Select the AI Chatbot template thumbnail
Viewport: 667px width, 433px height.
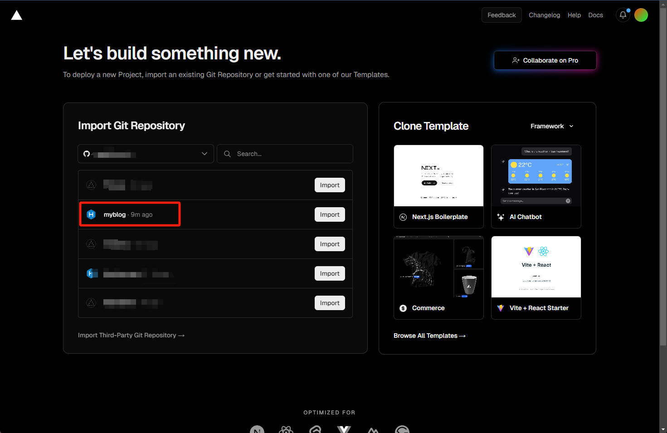[x=536, y=176]
